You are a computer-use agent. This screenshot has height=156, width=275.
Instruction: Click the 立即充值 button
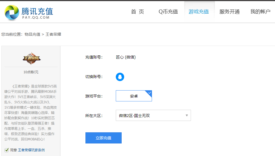[104, 138]
